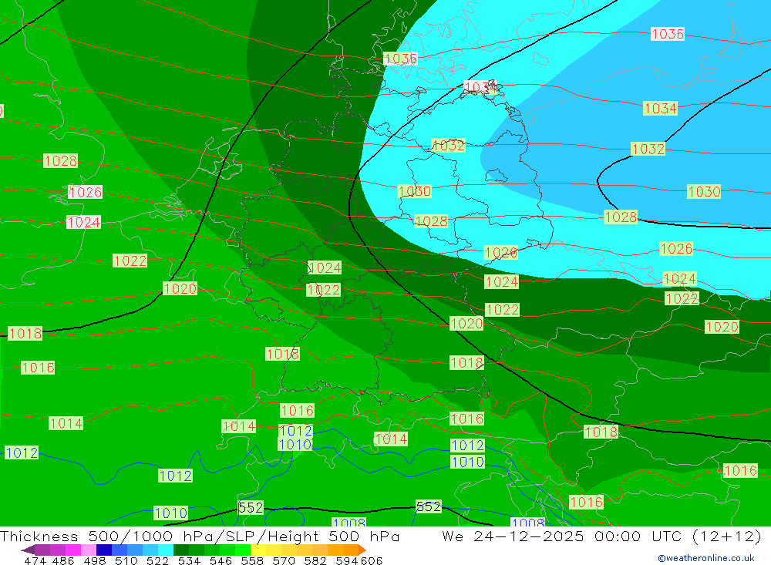Screen dimensions: 771x565
Task: Click the 606 legend value
Action: pyautogui.click(x=372, y=560)
